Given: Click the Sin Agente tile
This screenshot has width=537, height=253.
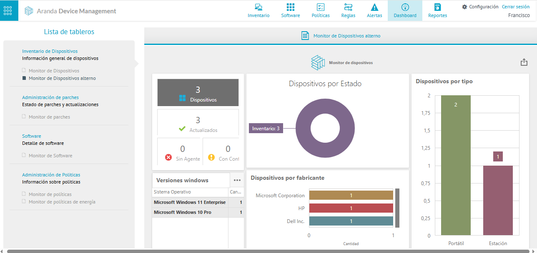Looking at the screenshot, I should 180,152.
